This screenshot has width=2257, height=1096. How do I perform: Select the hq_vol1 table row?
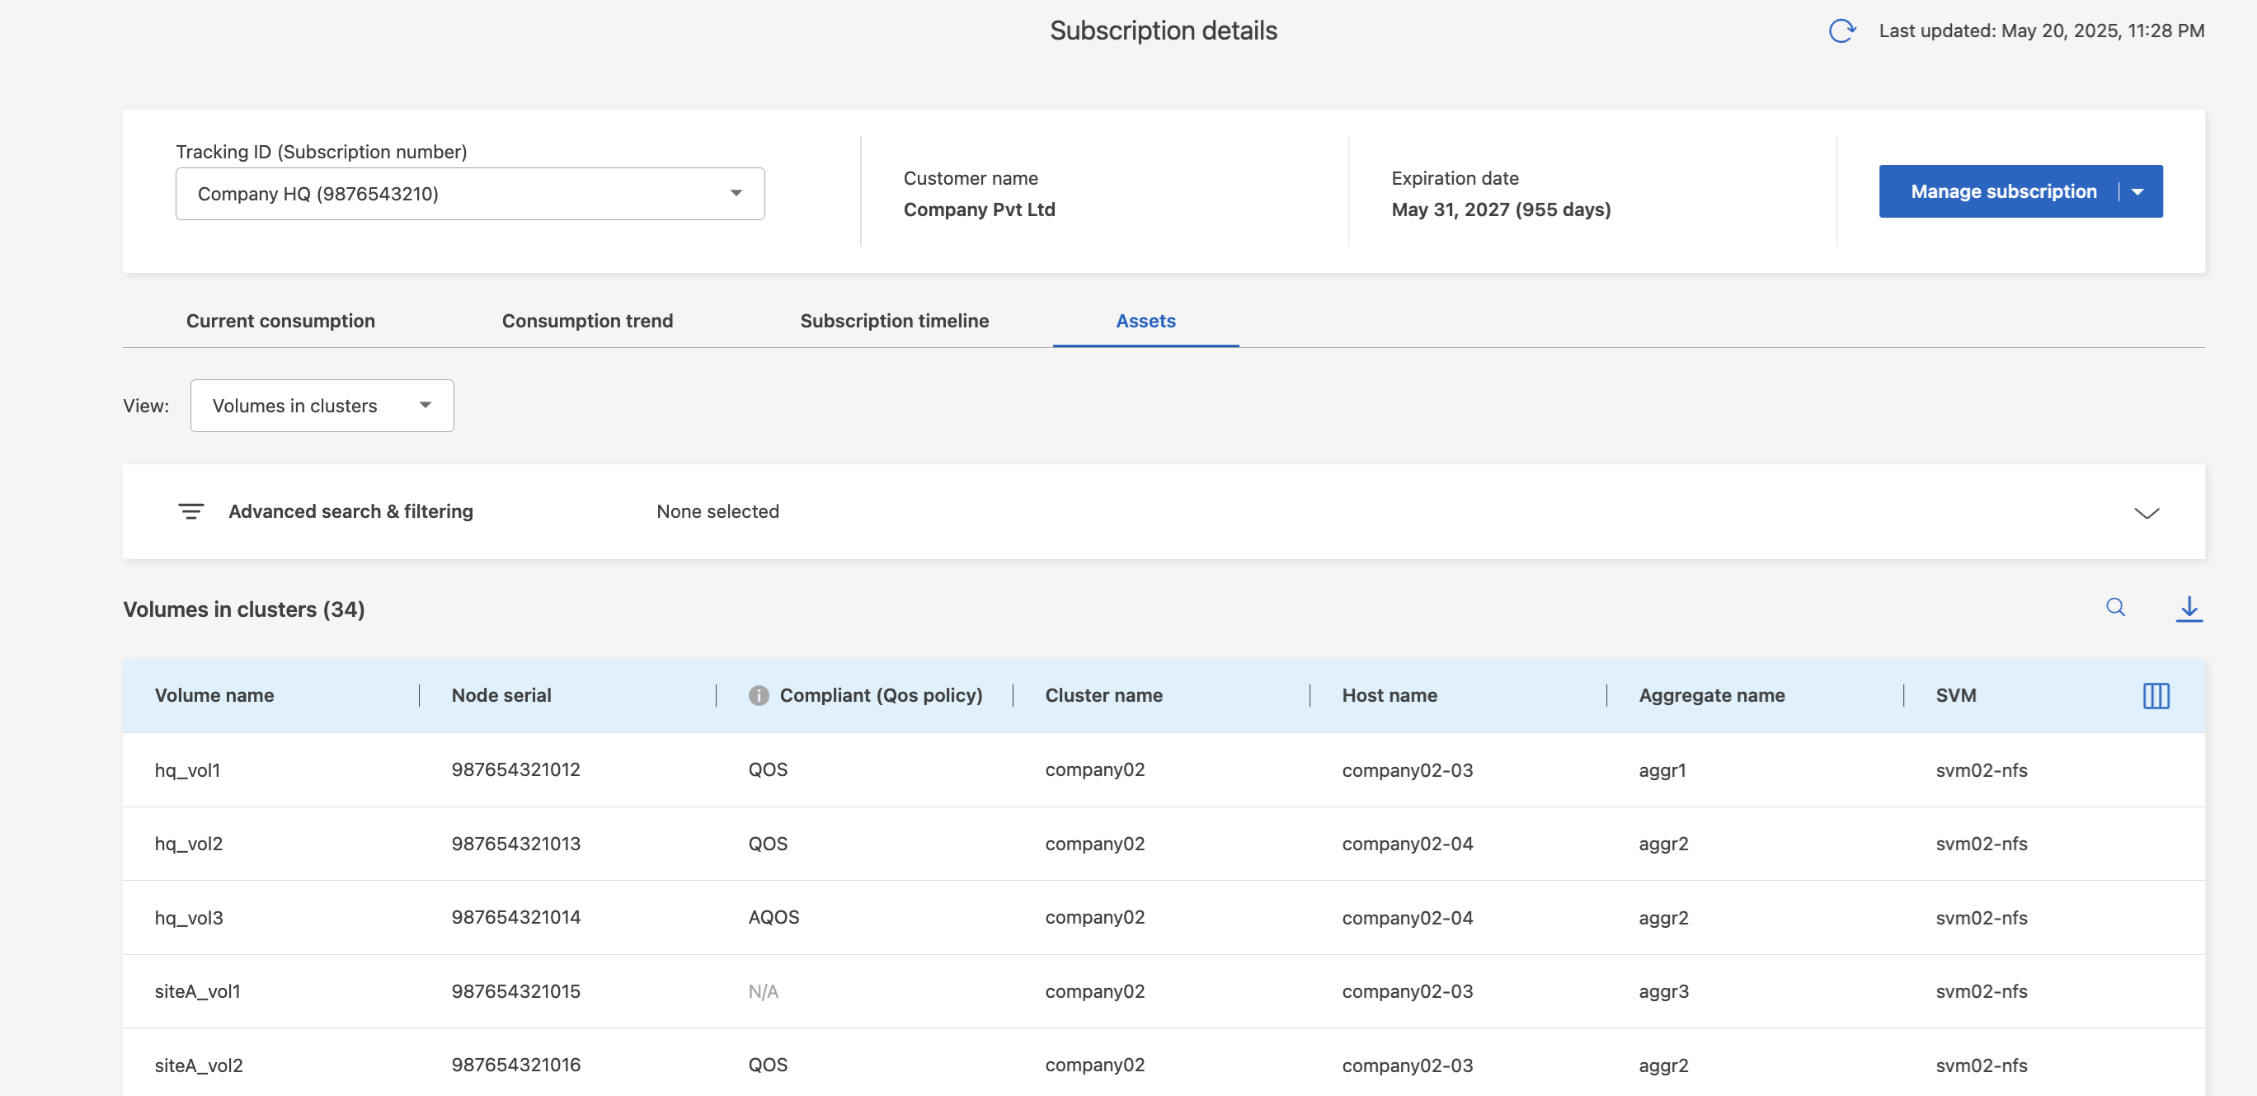187,770
